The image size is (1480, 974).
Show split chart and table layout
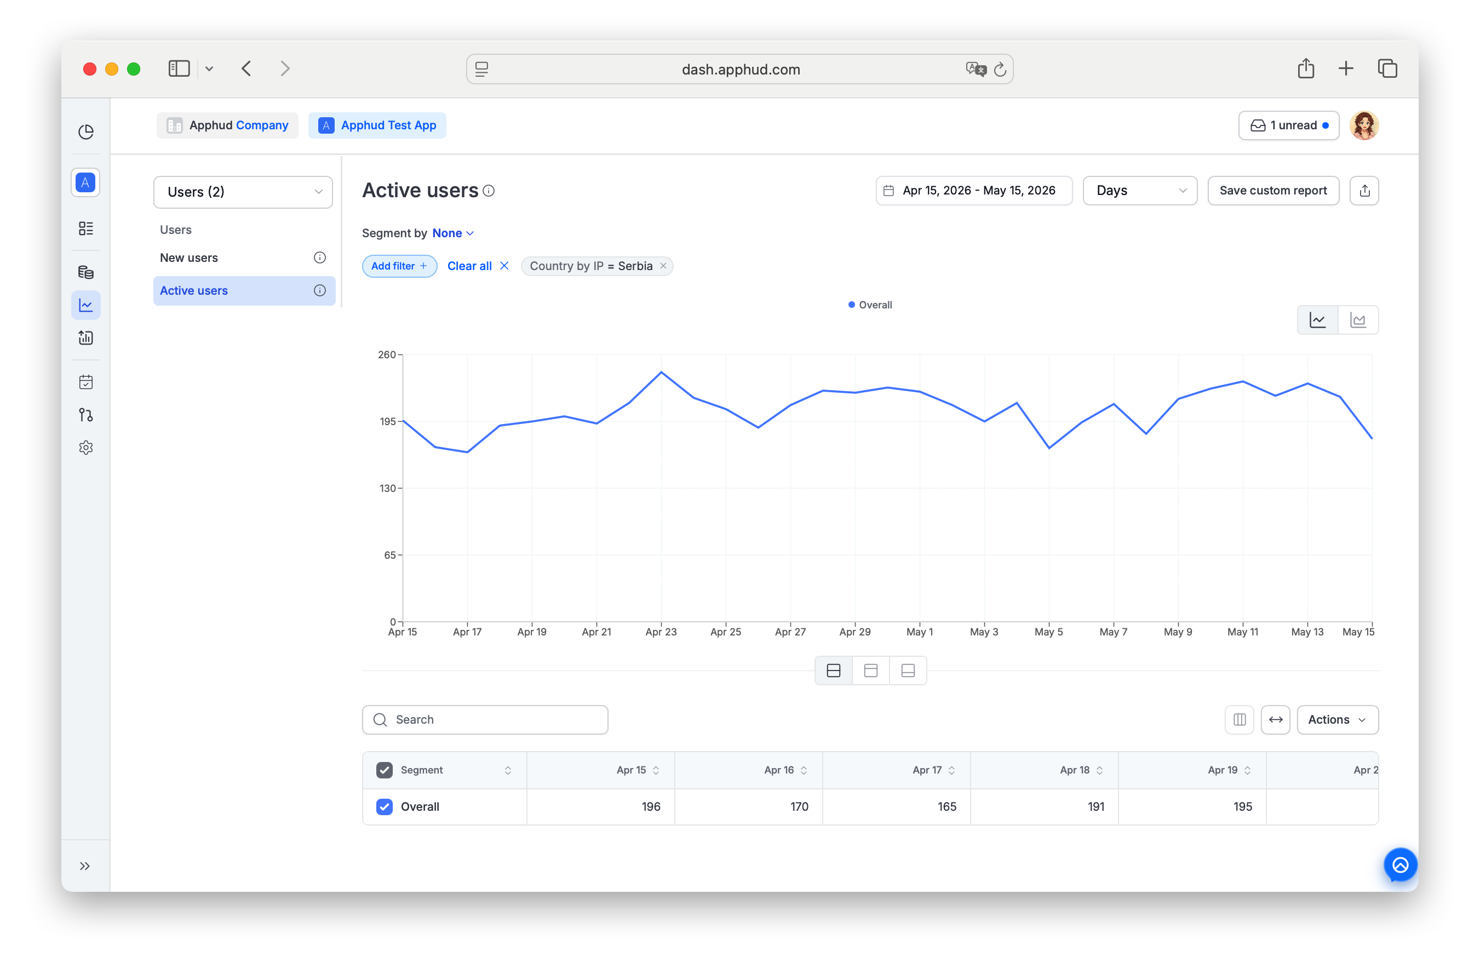833,671
